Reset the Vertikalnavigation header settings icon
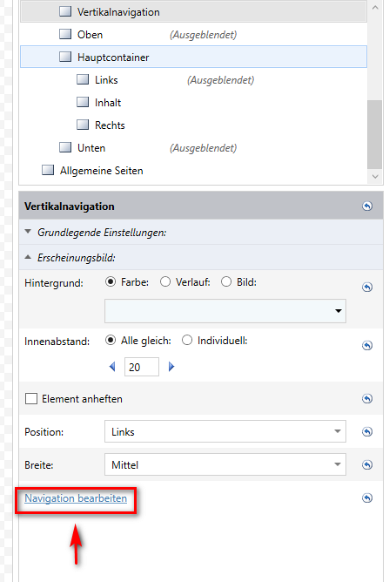This screenshot has width=389, height=582. pos(367,206)
